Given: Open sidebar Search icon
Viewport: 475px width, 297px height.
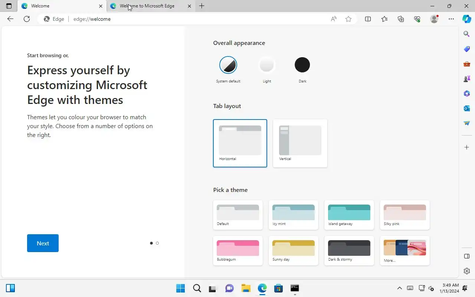Looking at the screenshot, I should (x=467, y=34).
